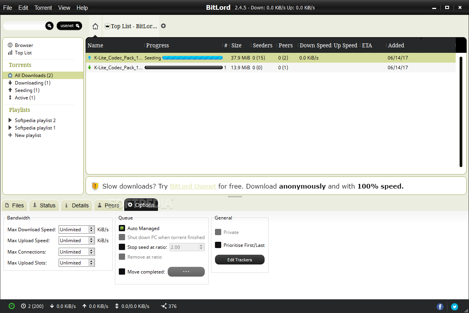469x313 pixels.
Task: Enable Stop seed at ratio checkbox
Action: (x=122, y=247)
